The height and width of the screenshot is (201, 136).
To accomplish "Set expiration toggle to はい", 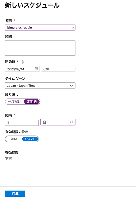I will [x=14, y=139].
